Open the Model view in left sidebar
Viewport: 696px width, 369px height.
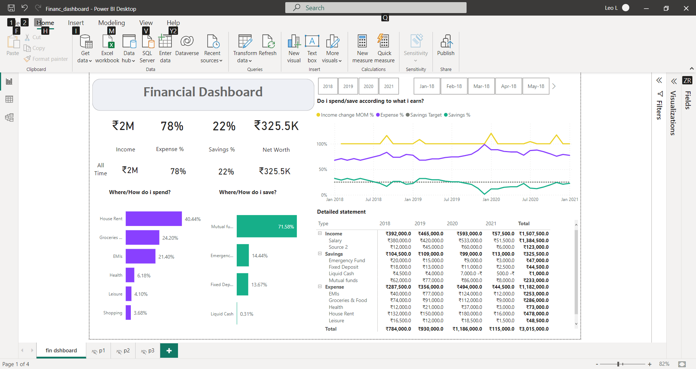[x=9, y=117]
